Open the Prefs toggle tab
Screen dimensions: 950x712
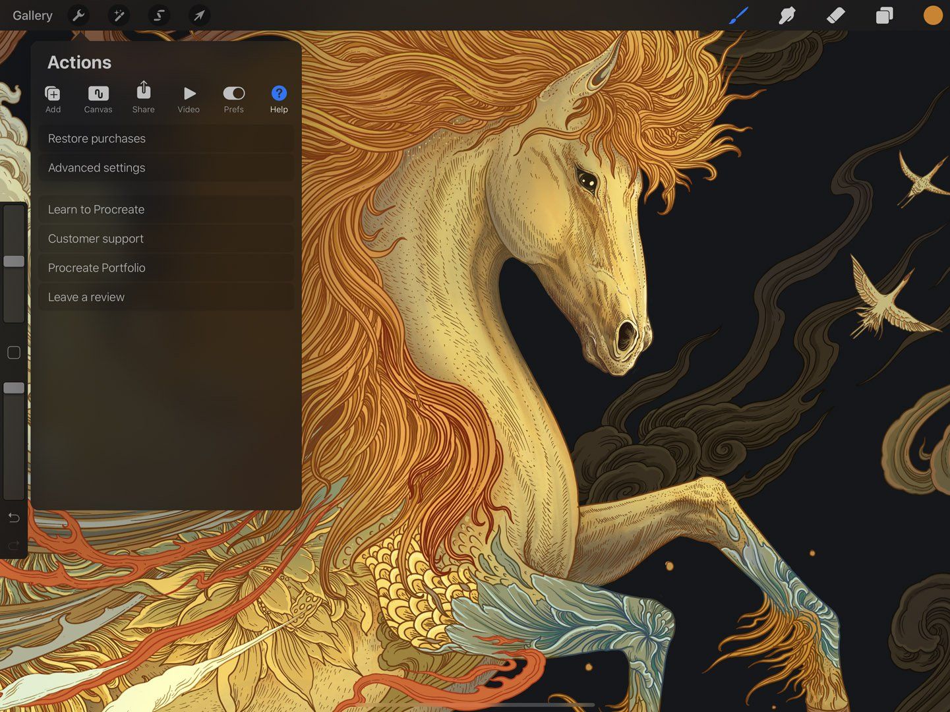pyautogui.click(x=234, y=99)
